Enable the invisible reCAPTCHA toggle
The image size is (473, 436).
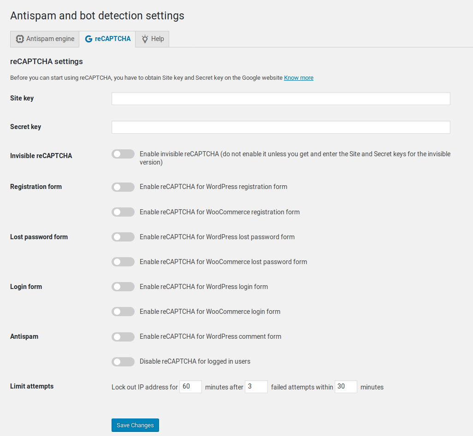tap(123, 154)
